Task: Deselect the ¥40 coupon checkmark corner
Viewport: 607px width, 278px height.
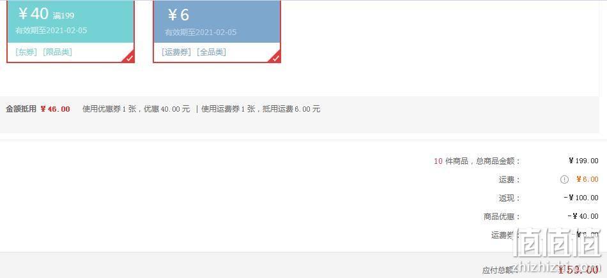Action: [130, 58]
